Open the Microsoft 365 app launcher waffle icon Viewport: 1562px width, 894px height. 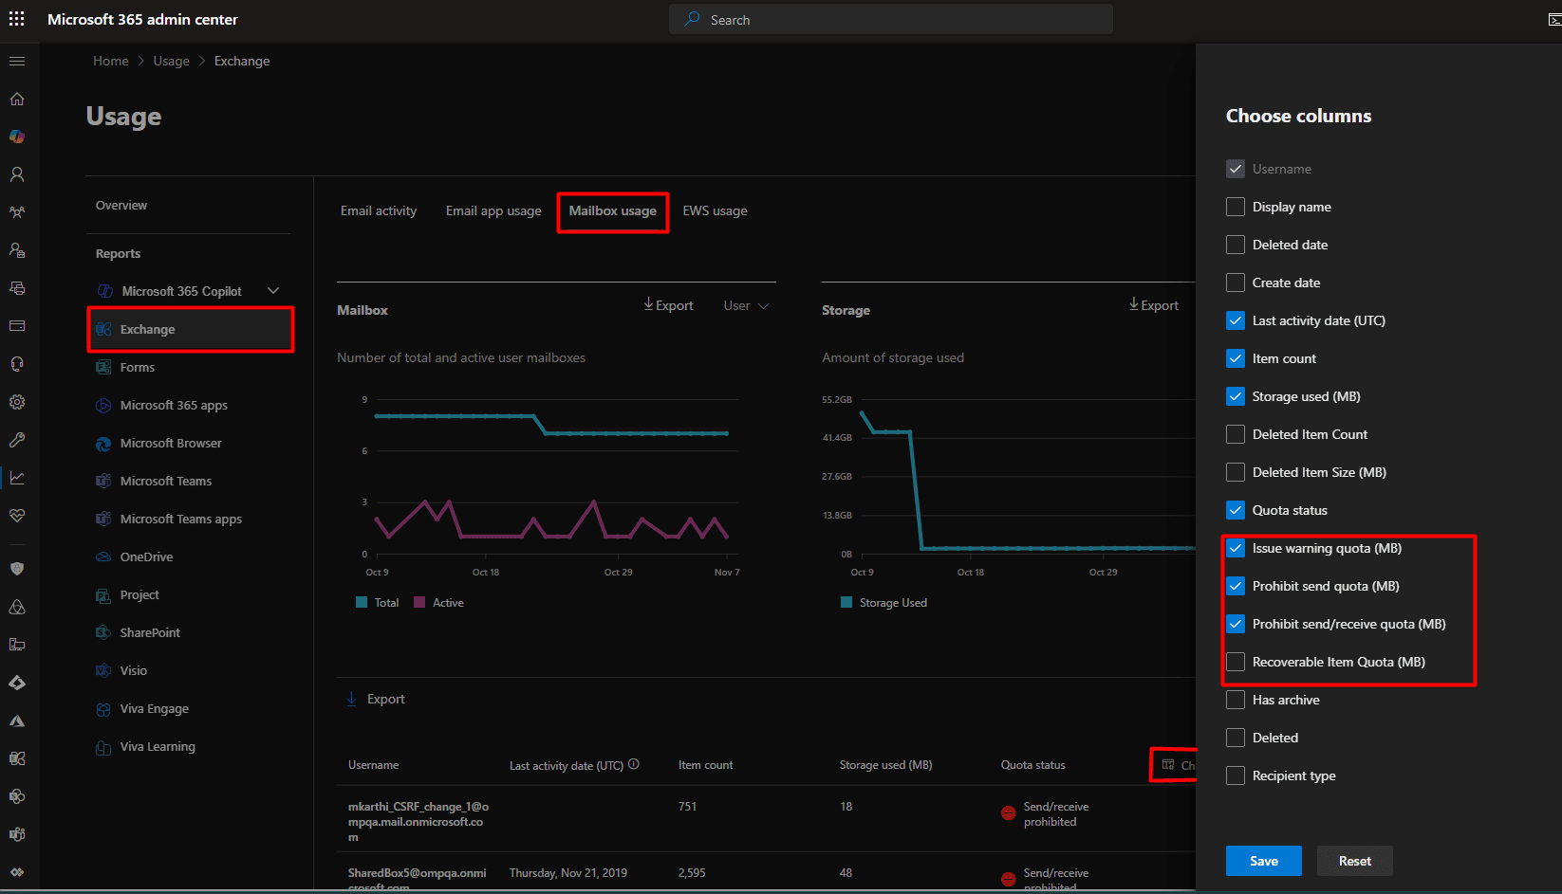point(16,19)
